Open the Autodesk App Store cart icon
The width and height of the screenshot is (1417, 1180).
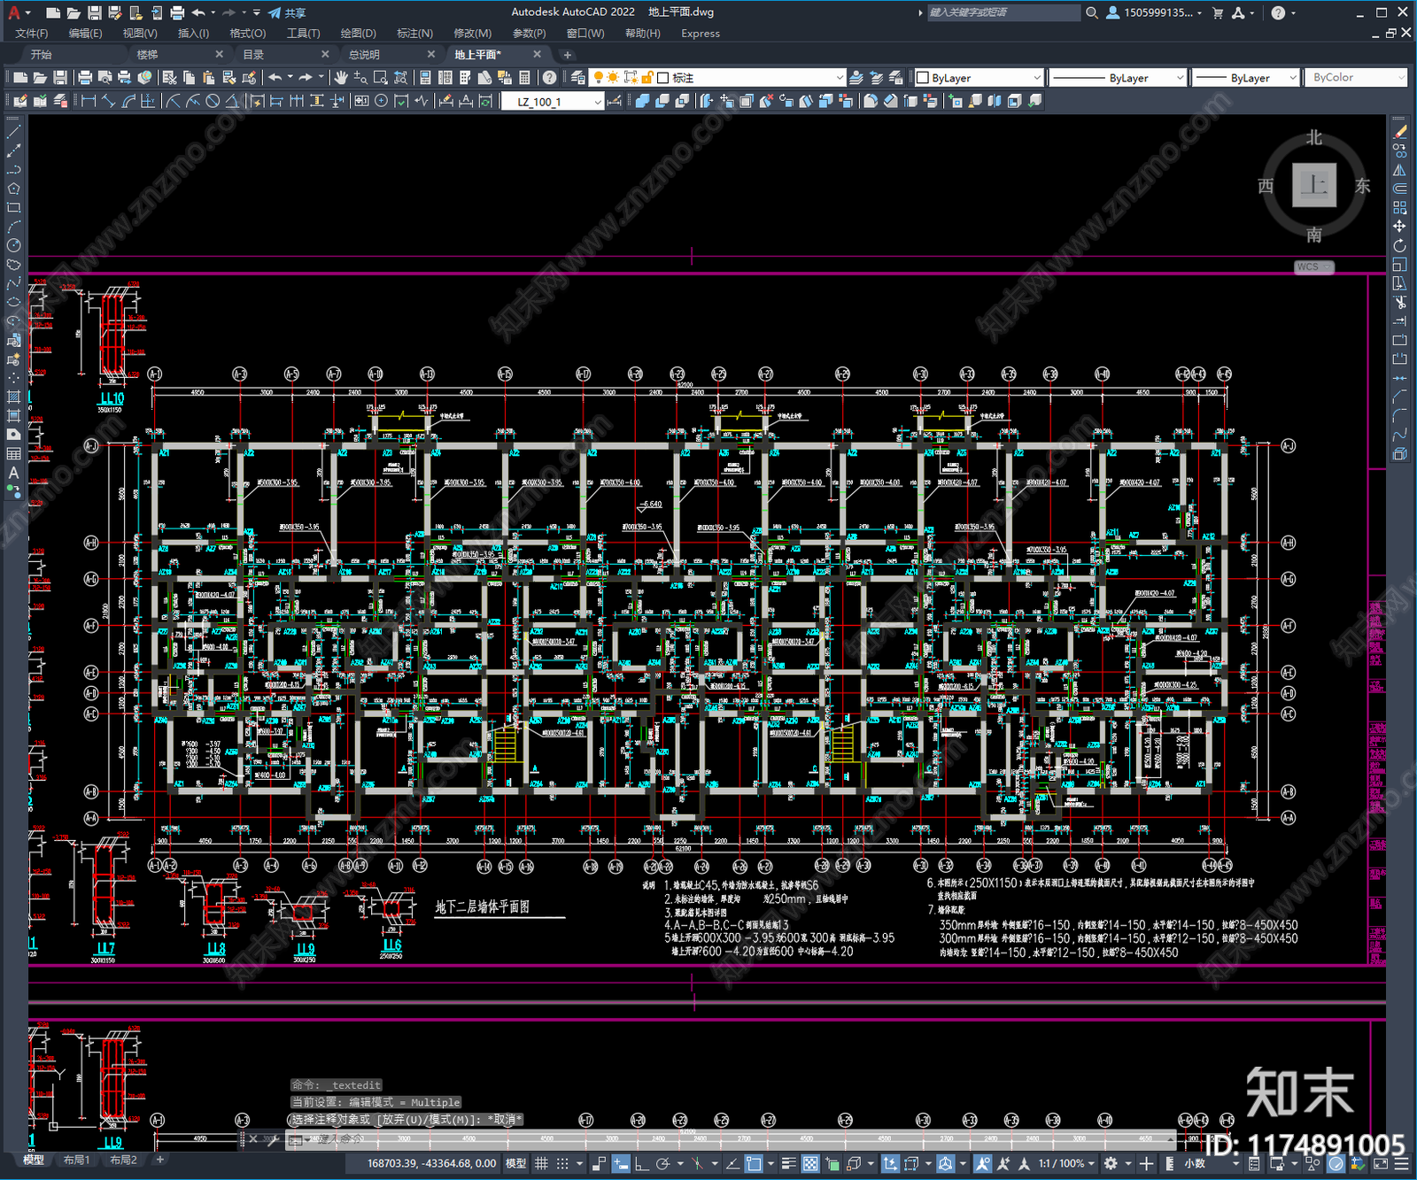click(1218, 12)
